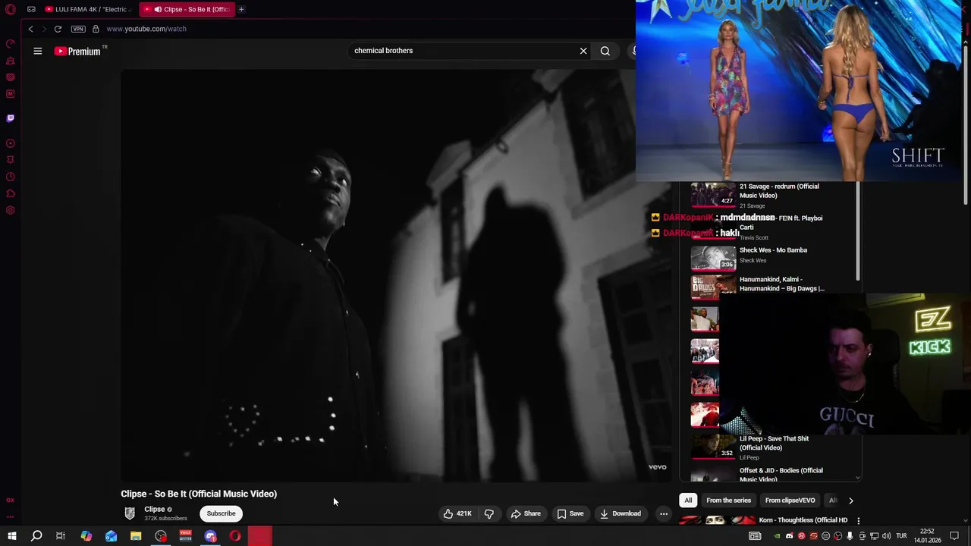The width and height of the screenshot is (971, 546).
Task: Open Outlook from taskbar
Action: (x=111, y=536)
